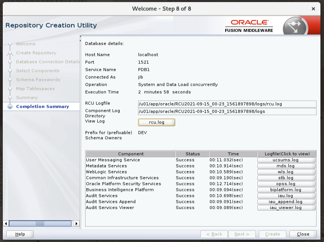This screenshot has height=242, width=324.
Task: Click the RCU Logfile path field
Action: pos(227,104)
